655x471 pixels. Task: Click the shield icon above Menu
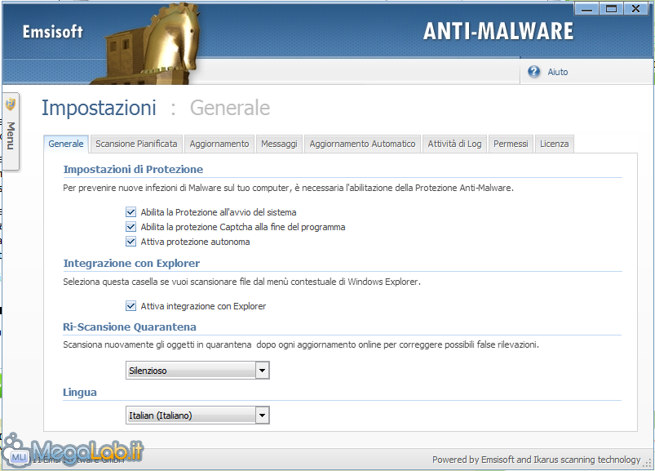[x=10, y=104]
